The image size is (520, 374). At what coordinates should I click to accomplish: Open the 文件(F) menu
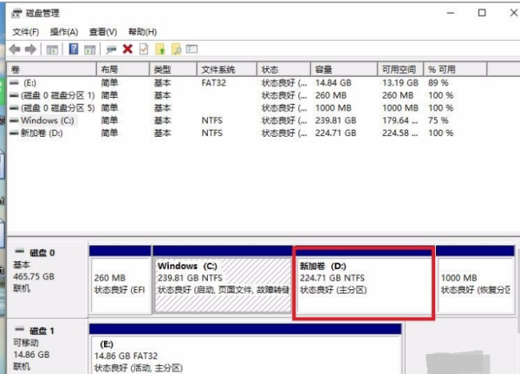coord(25,32)
